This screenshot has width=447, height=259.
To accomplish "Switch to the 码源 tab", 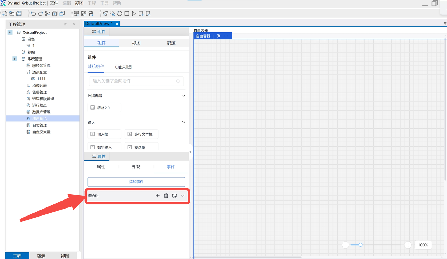I will (171, 43).
